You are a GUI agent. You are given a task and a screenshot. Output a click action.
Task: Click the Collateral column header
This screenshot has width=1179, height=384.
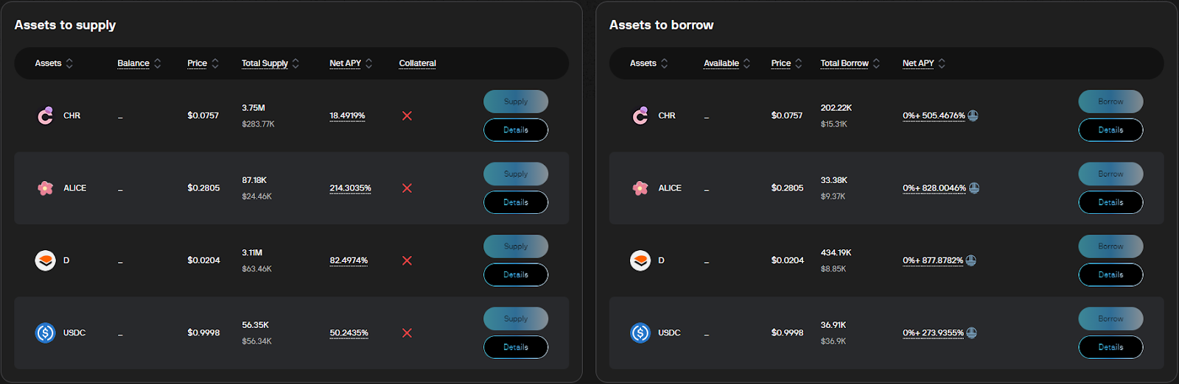coord(417,63)
